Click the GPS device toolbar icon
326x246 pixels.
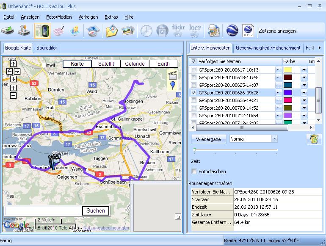point(42,31)
